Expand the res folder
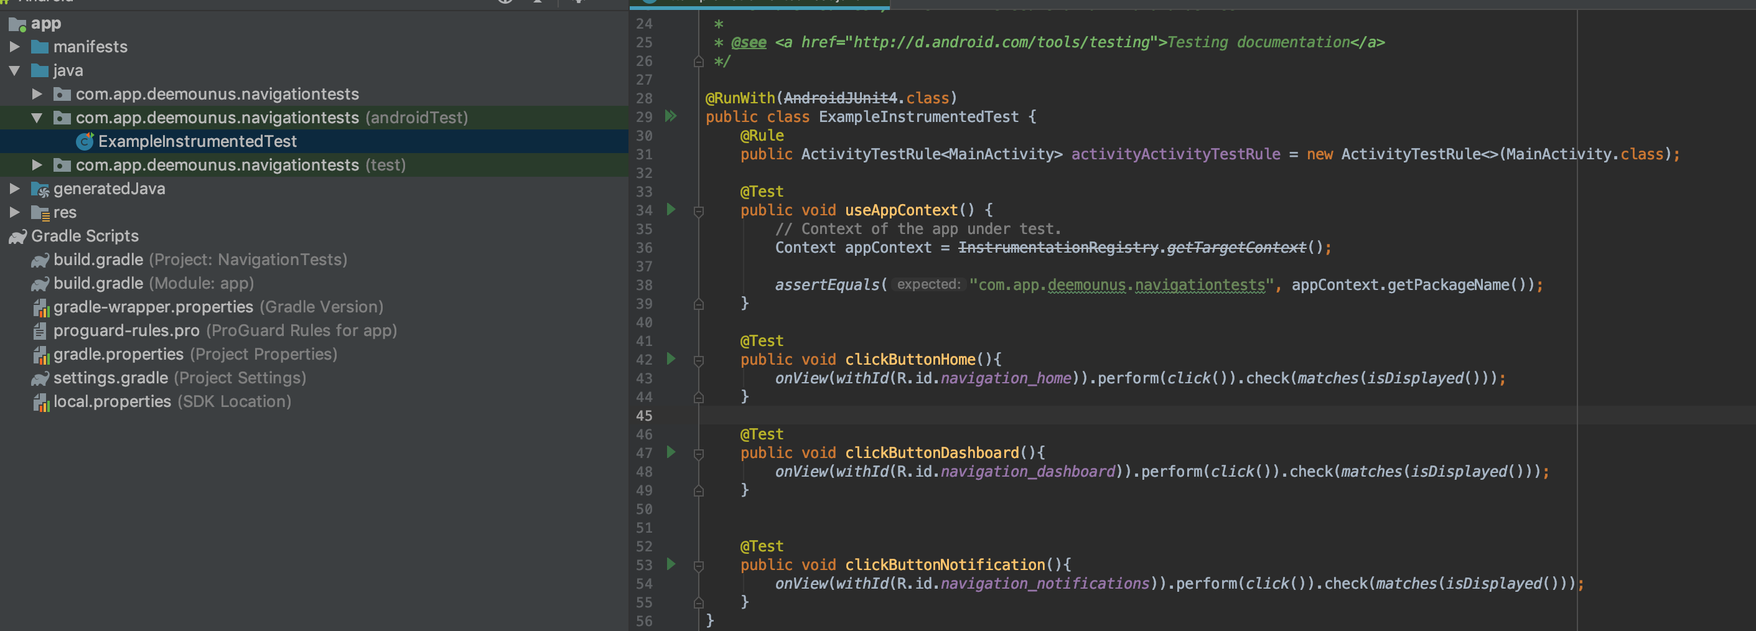Image resolution: width=1756 pixels, height=631 pixels. click(15, 212)
